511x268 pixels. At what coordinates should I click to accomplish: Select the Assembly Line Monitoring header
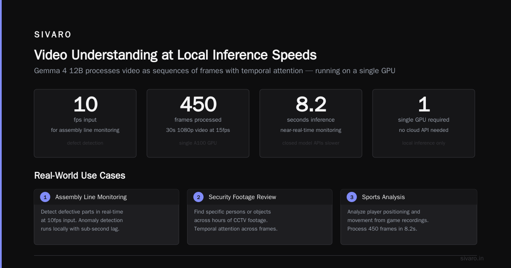pyautogui.click(x=106, y=197)
